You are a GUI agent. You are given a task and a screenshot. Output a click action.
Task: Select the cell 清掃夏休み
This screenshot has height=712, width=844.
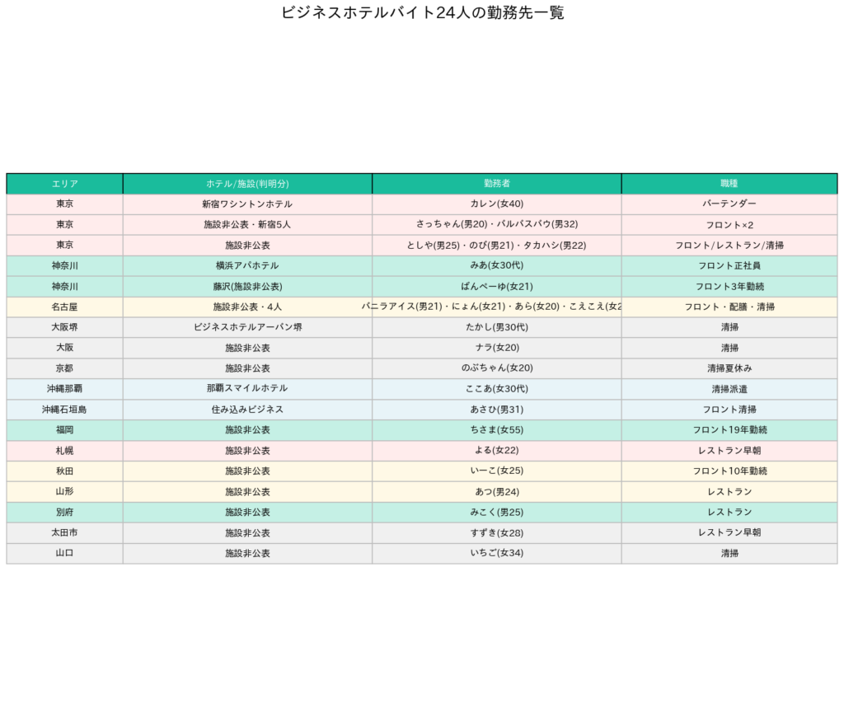point(729,368)
